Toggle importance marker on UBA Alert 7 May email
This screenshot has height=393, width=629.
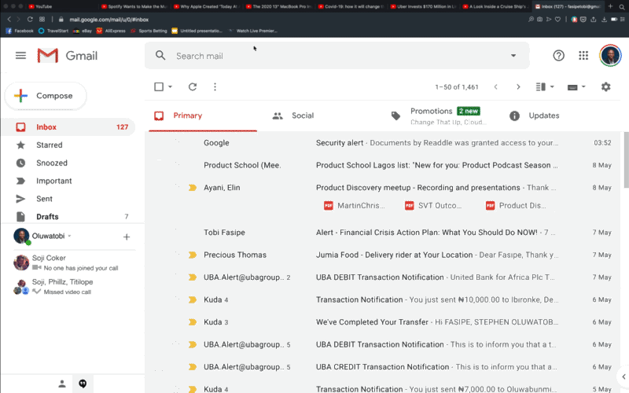193,277
